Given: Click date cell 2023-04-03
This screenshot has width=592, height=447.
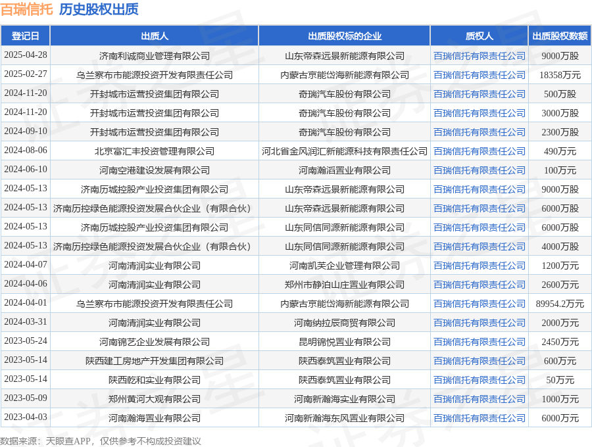Looking at the screenshot, I should coord(26,417).
